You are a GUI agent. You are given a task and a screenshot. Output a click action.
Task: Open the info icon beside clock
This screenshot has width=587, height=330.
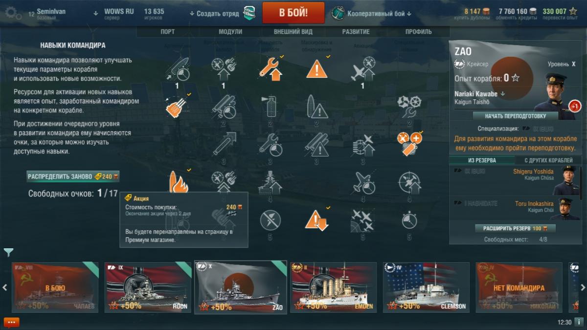pos(579,322)
